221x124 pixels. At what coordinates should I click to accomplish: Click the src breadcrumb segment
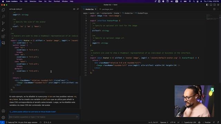coord(98,13)
